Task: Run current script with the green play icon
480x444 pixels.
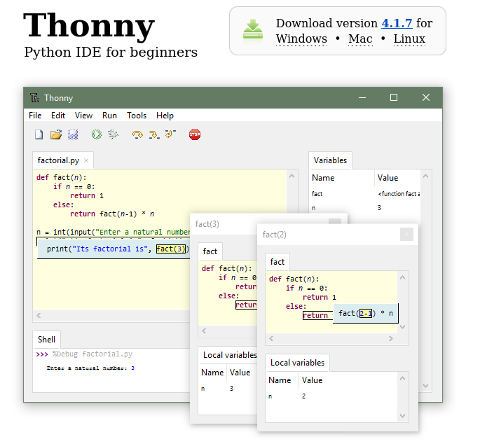Action: (97, 134)
